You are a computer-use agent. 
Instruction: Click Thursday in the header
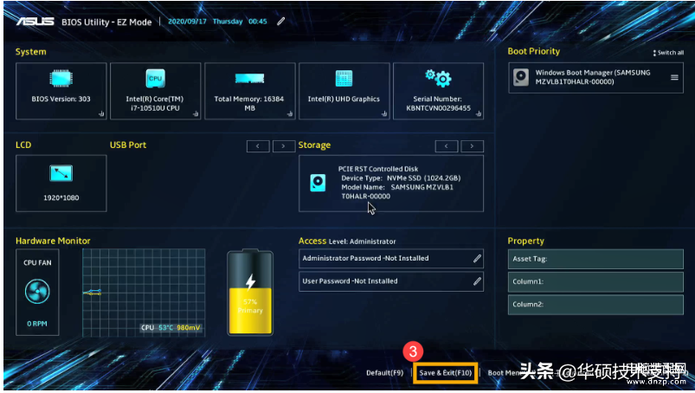point(228,22)
